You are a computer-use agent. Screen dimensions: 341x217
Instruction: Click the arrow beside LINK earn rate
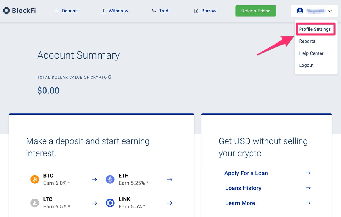pyautogui.click(x=170, y=203)
